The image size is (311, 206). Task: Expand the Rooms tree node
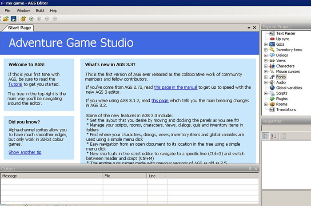[x=266, y=104]
